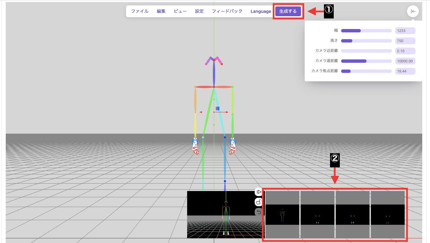
Task: Click the カメラ近距離 value field 0.10
Action: (405, 51)
